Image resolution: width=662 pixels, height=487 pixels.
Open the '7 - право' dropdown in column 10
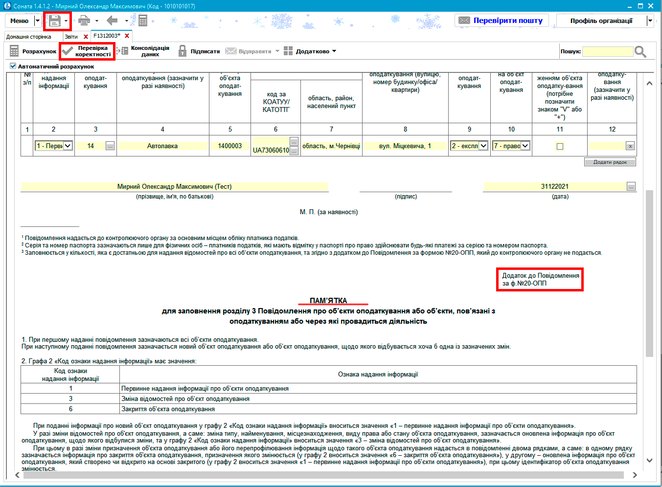click(x=525, y=146)
